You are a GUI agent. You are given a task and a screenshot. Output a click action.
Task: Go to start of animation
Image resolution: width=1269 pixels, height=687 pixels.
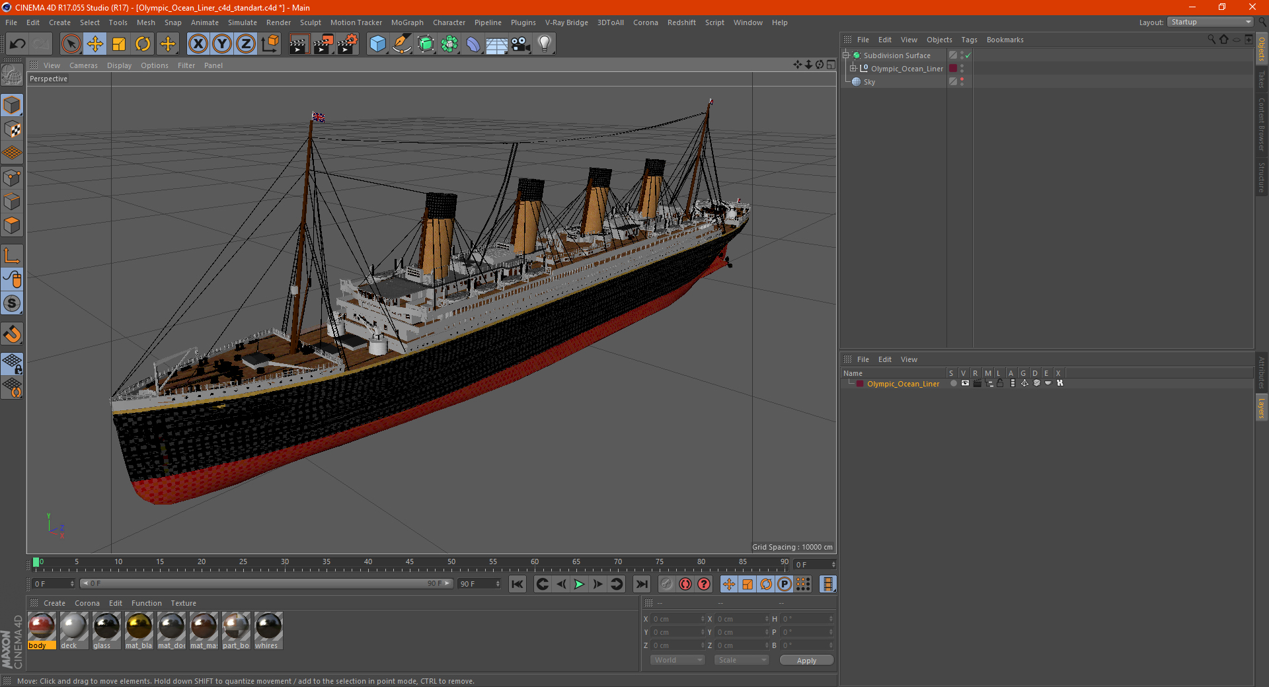(x=518, y=584)
